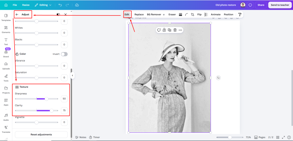The height and width of the screenshot is (141, 293).
Task: Click the Clarity slider handle
Action: (52, 111)
